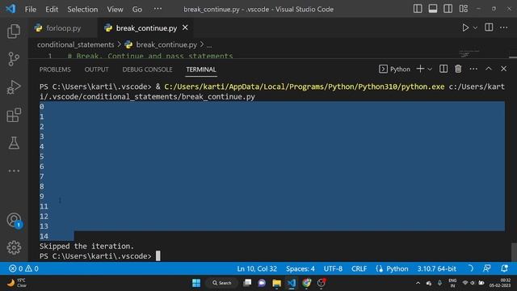Click Ln 10, Col 32 status
Screen dimensions: 517x291
[257, 268]
